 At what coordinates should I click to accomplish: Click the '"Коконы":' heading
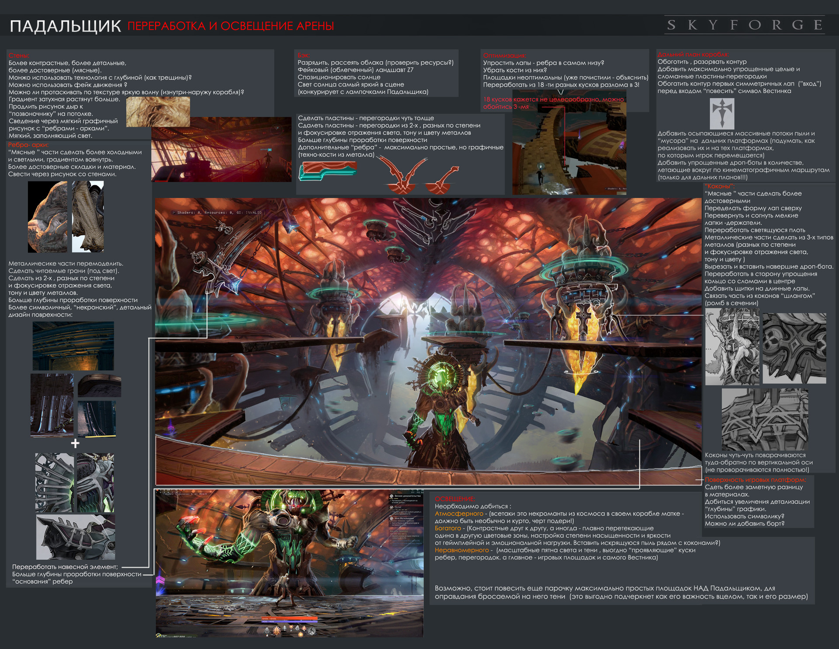point(719,186)
